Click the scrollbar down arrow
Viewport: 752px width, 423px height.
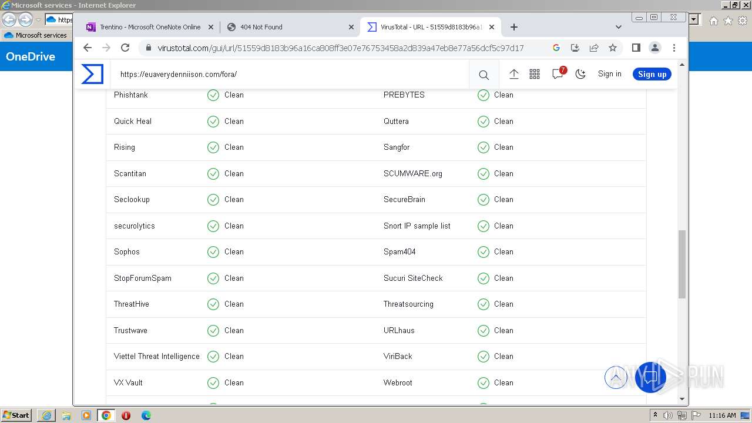(x=682, y=399)
